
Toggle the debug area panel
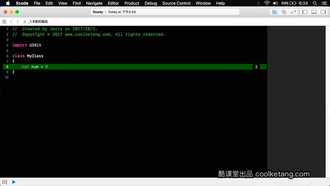314,12
